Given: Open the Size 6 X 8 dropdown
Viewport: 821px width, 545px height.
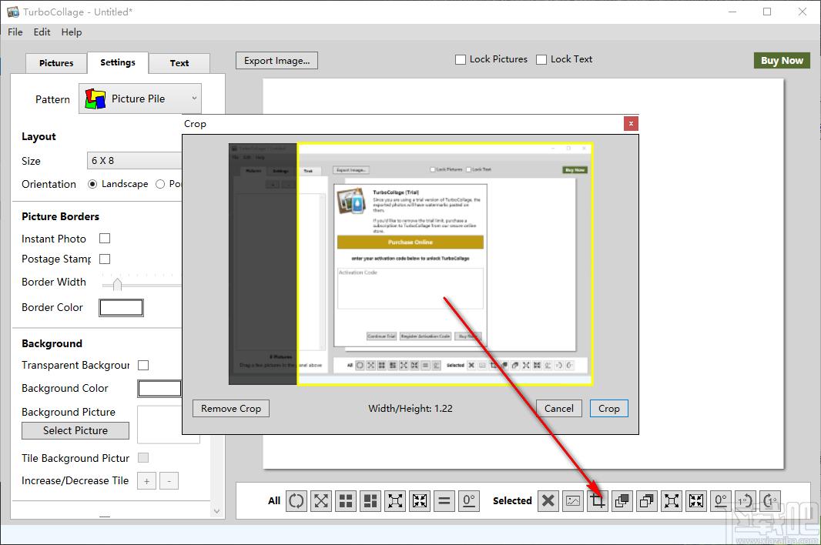Looking at the screenshot, I should (x=135, y=161).
